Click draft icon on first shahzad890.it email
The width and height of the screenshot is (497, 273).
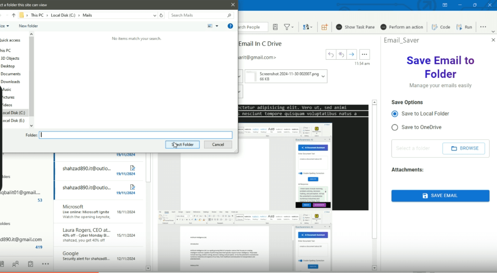tap(132, 168)
